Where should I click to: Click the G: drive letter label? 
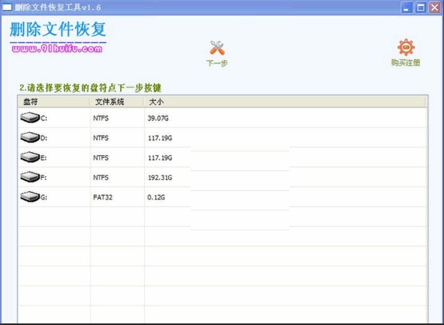pos(44,198)
